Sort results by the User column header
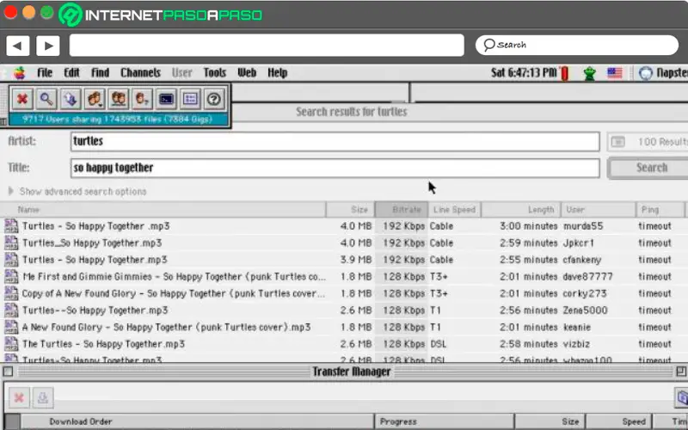This screenshot has height=430, width=688. [599, 210]
